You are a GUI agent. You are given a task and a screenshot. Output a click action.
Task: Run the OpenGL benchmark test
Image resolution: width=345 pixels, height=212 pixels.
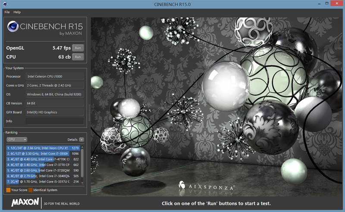coord(78,48)
